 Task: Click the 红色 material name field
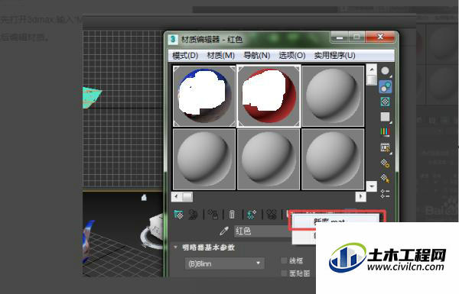(262, 231)
